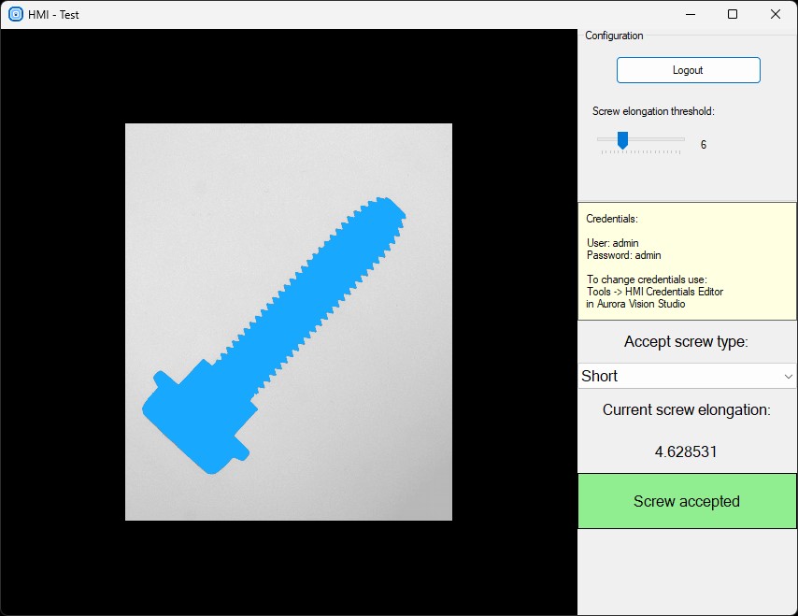The height and width of the screenshot is (616, 798).
Task: Click the threshold value 6 beside slider
Action: tap(704, 145)
